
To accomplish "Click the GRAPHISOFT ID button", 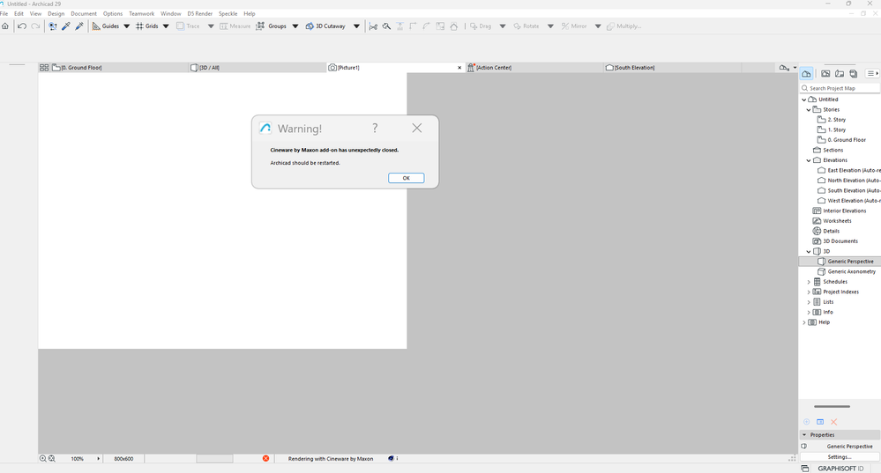I will tap(840, 468).
